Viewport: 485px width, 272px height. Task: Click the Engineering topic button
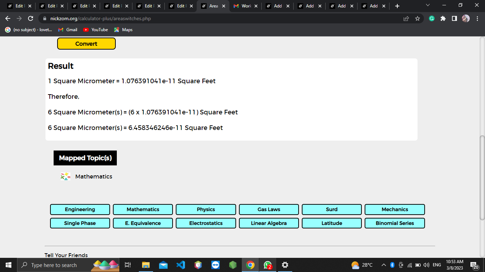pyautogui.click(x=80, y=209)
